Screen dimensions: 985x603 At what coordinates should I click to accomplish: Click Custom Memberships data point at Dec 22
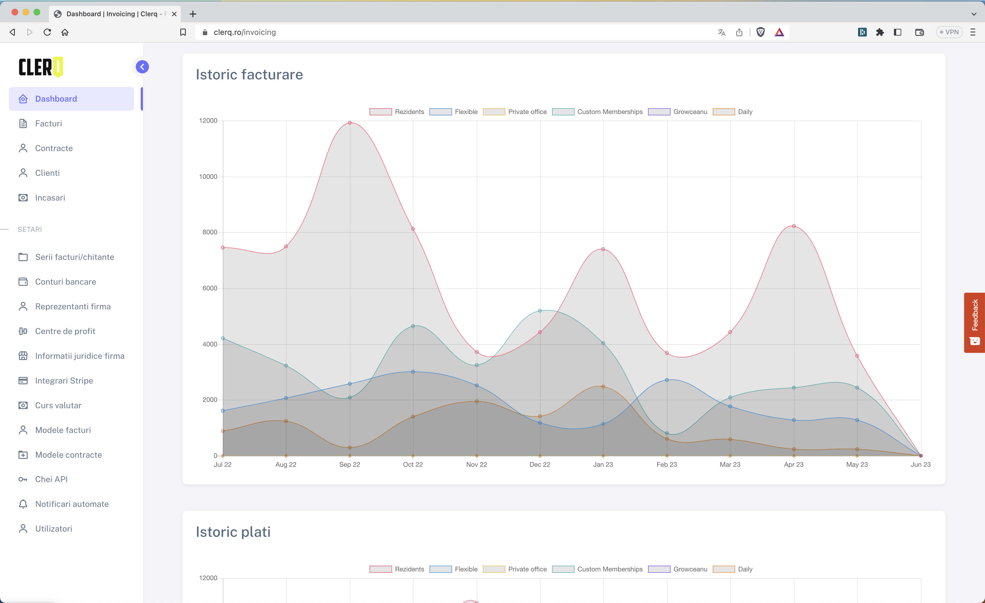point(540,311)
